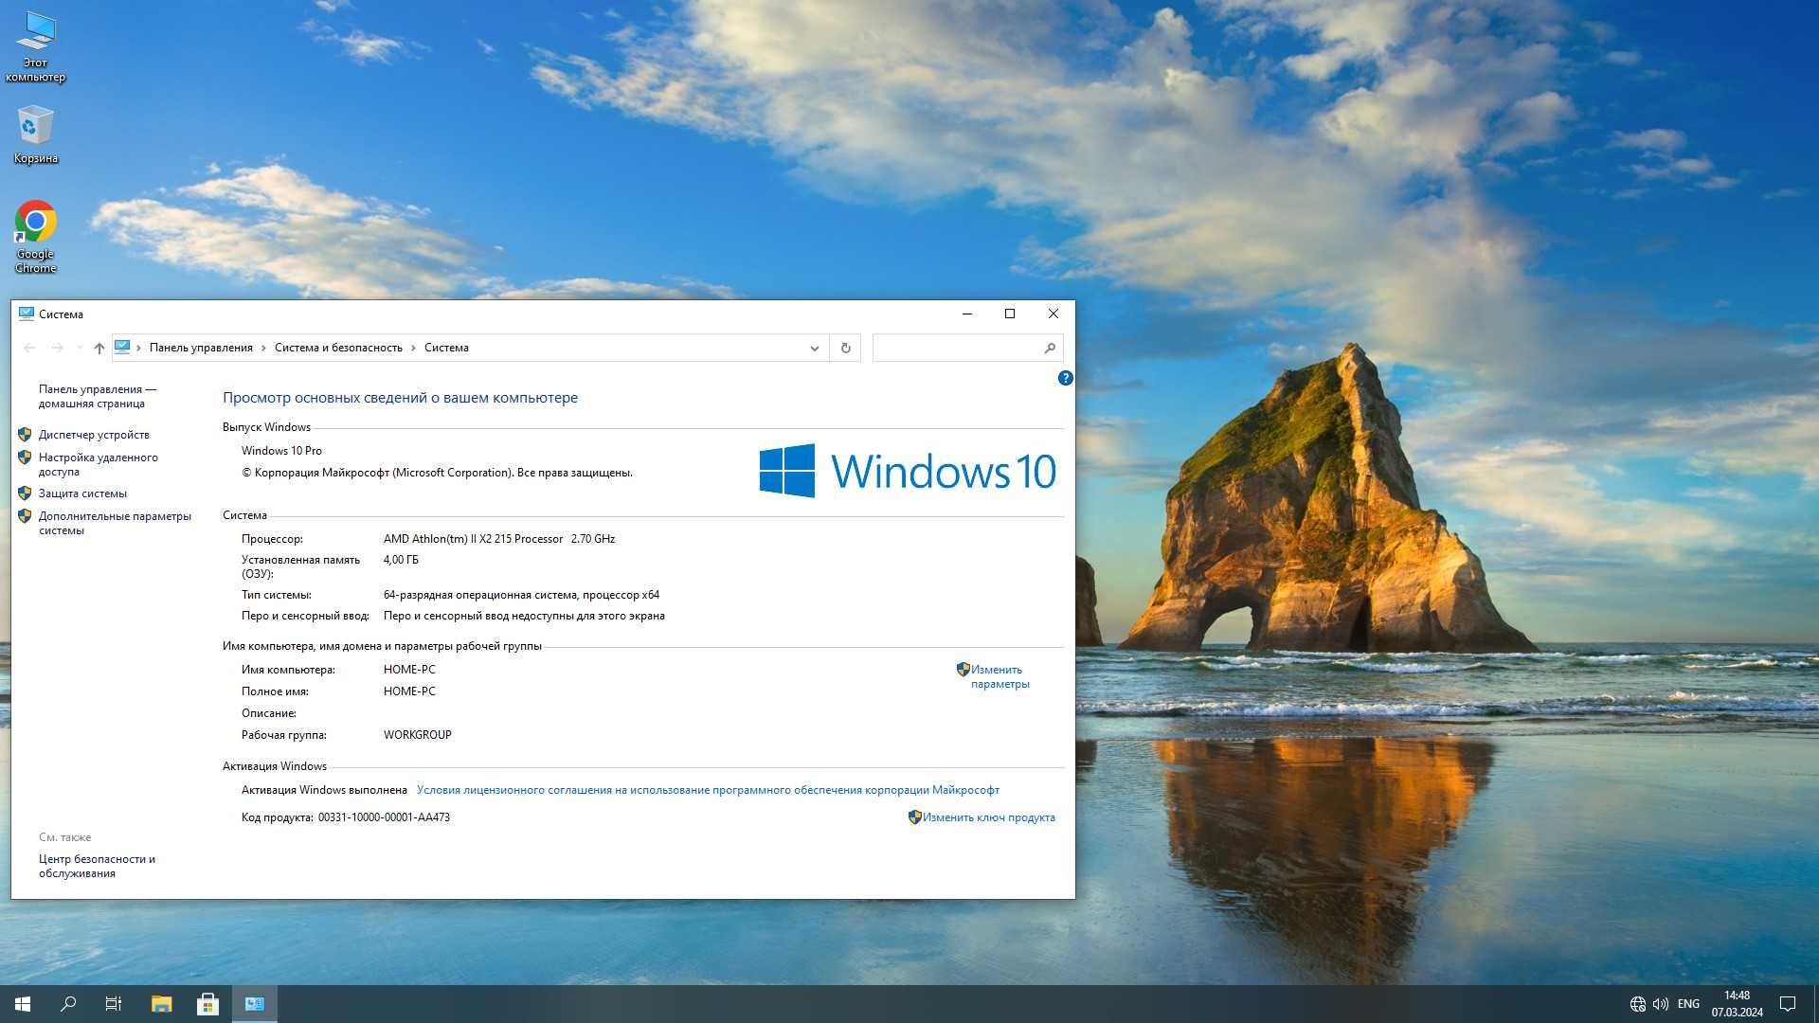Click the WORKGROUP value

[417, 735]
